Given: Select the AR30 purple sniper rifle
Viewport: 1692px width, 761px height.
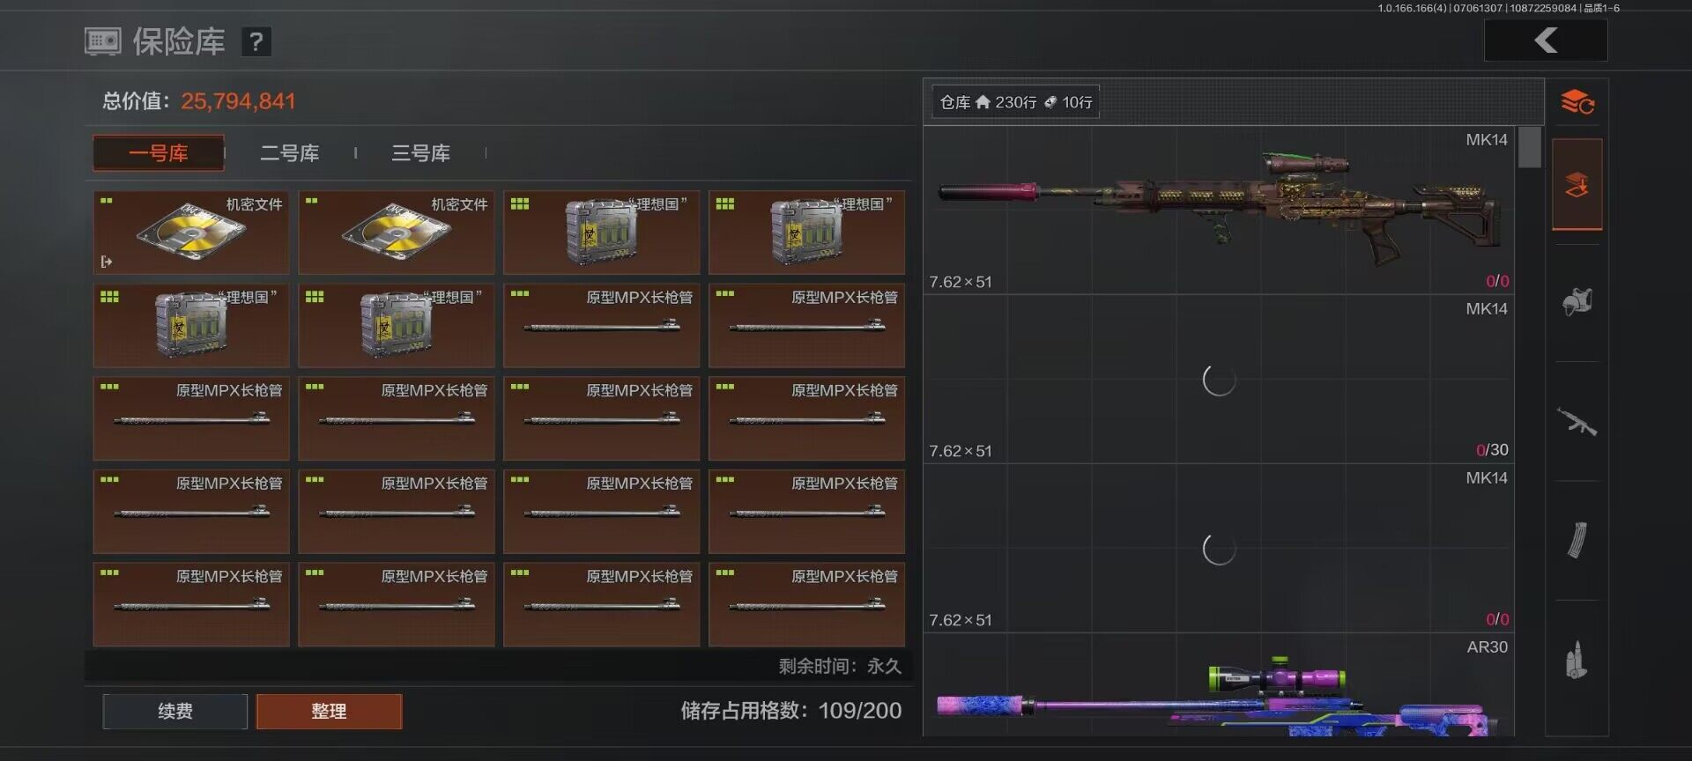Looking at the screenshot, I should pos(1219,685).
